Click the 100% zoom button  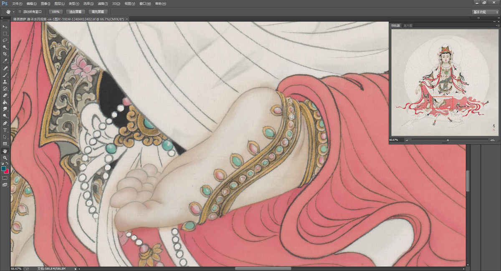(x=55, y=12)
